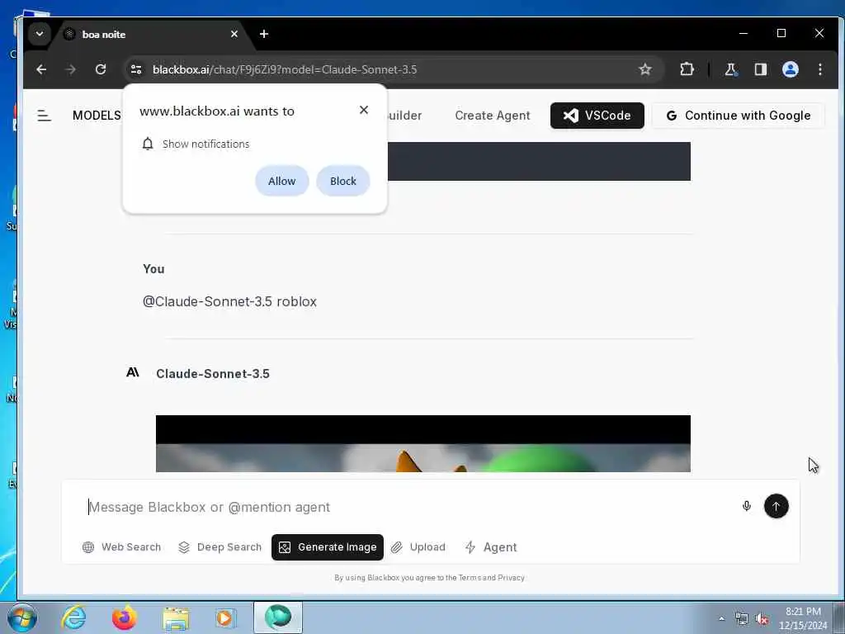Click the '@Claude-Sonnet-3.5 roblox' message text
The height and width of the screenshot is (634, 845).
[229, 301]
